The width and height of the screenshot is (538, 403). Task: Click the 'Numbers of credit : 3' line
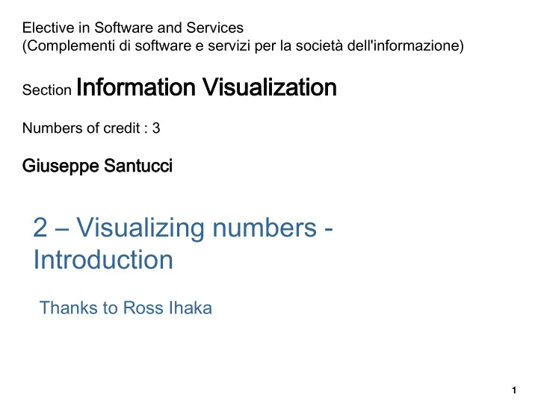click(91, 128)
